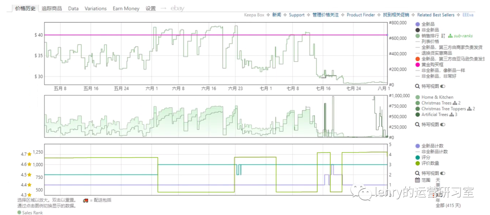Viewport: 490px width, 215px height.
Task: Toggle the 评价数量 green legend dot
Action: pyautogui.click(x=417, y=163)
